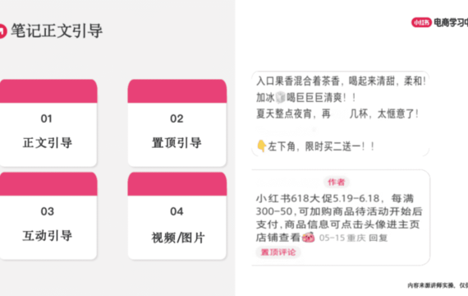Click the 笔记正文引导 heading
The height and width of the screenshot is (296, 468).
tap(57, 30)
